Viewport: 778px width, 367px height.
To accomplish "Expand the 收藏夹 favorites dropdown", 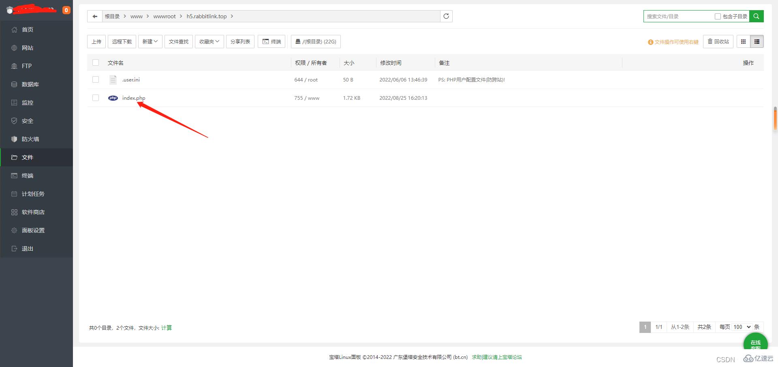I will click(209, 41).
